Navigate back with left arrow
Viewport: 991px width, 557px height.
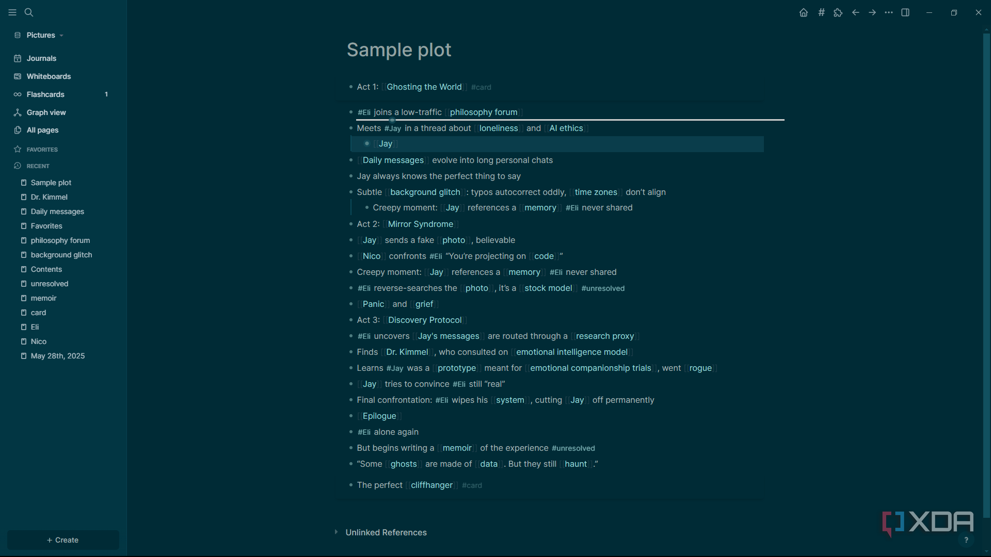856,12
